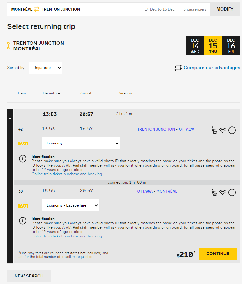Open the Compare our advantages link
This screenshot has height=284, width=242.
[x=212, y=68]
